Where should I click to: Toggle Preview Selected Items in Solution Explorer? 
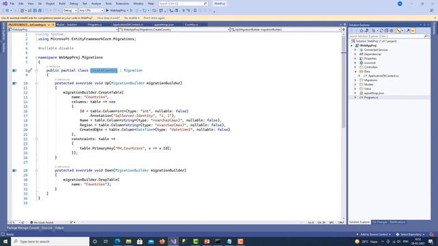coord(413,31)
